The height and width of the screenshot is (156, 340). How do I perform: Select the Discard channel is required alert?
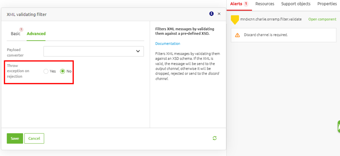click(x=266, y=35)
